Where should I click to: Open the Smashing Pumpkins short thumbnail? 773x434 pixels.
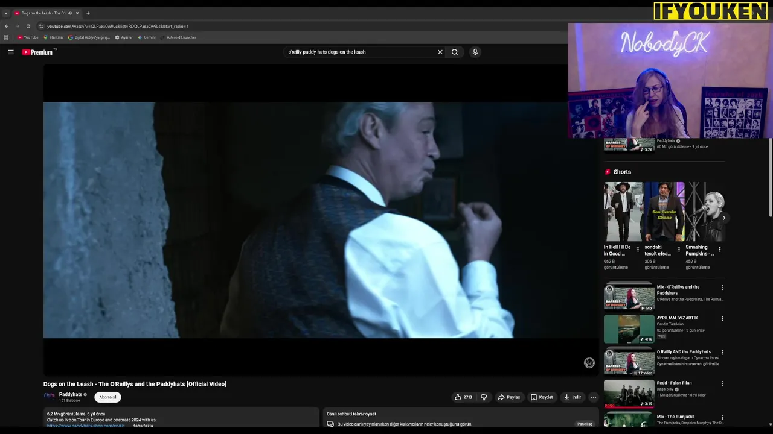point(705,212)
